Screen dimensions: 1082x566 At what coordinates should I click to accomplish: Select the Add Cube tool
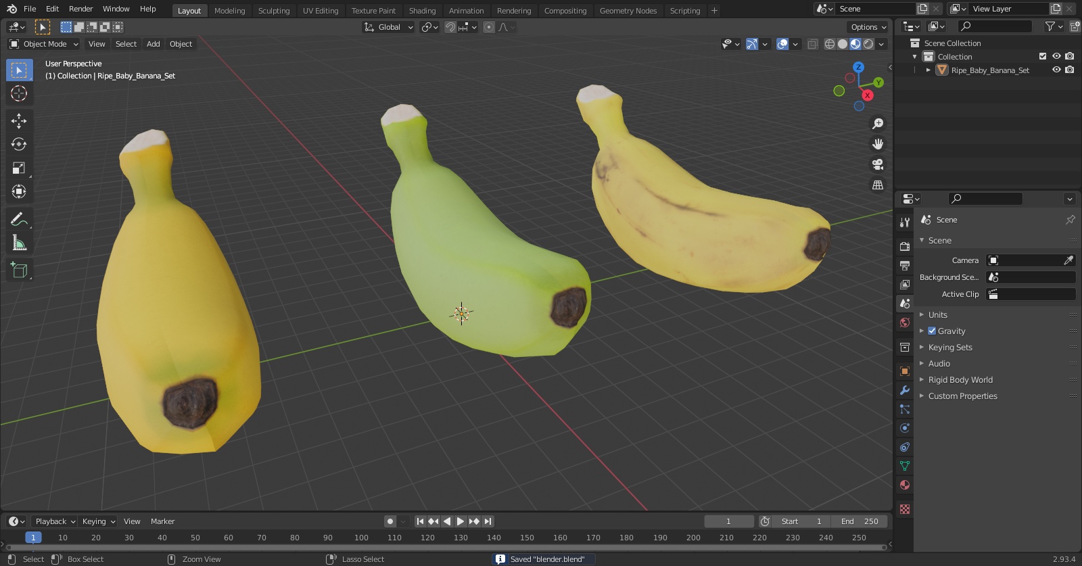point(19,270)
